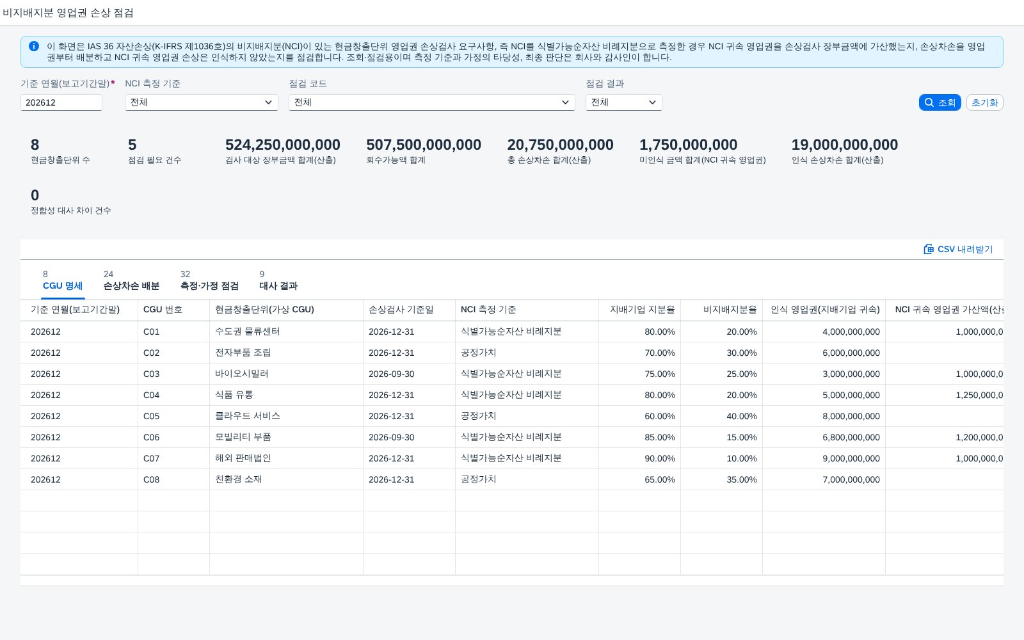Click the 지배기업 지분율 column header

(x=639, y=310)
